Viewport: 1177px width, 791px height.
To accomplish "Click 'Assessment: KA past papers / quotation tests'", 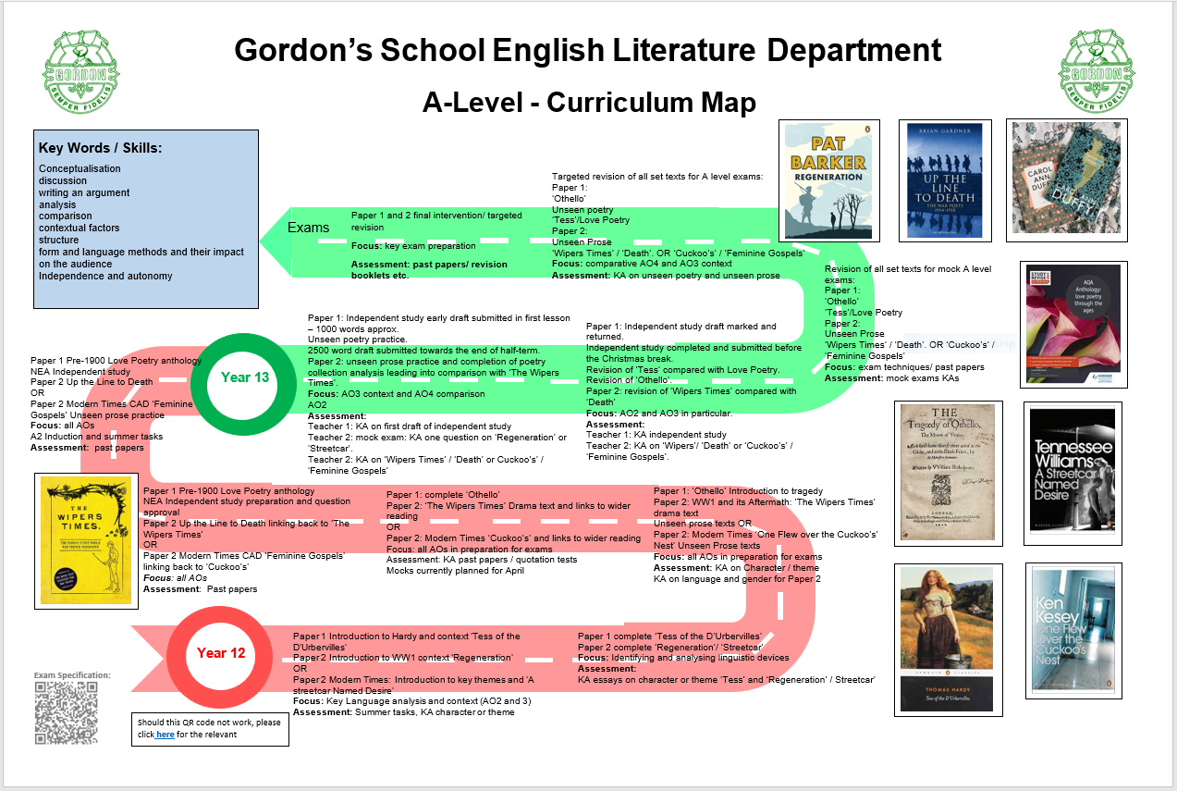I will pos(482,560).
